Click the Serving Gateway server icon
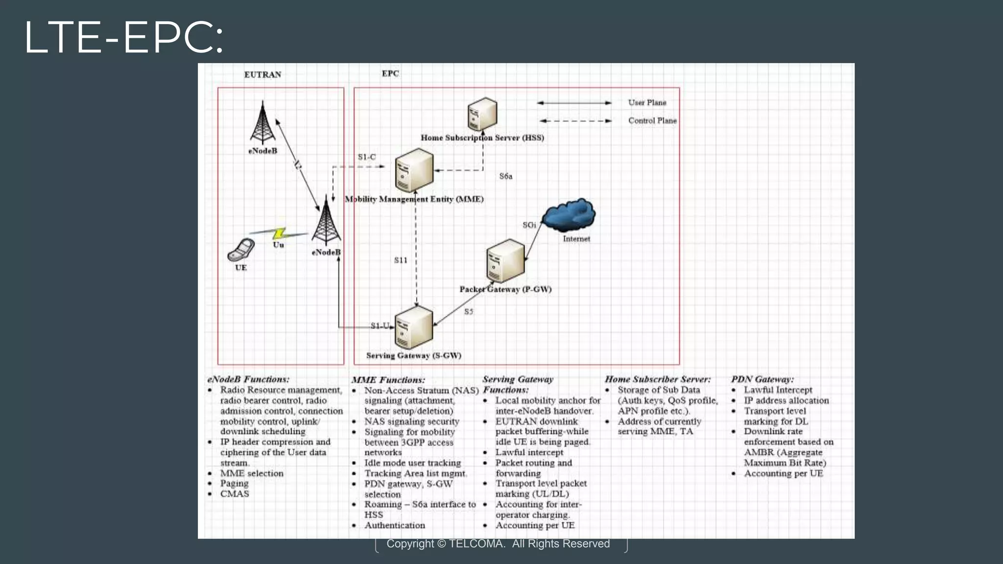Viewport: 1003px width, 564px height. click(x=413, y=327)
